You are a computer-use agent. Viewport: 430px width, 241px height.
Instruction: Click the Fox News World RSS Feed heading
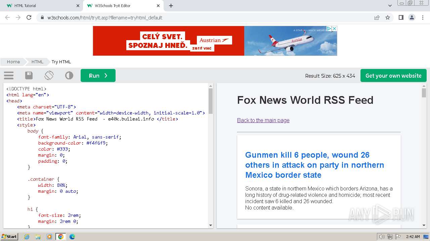[x=305, y=100]
